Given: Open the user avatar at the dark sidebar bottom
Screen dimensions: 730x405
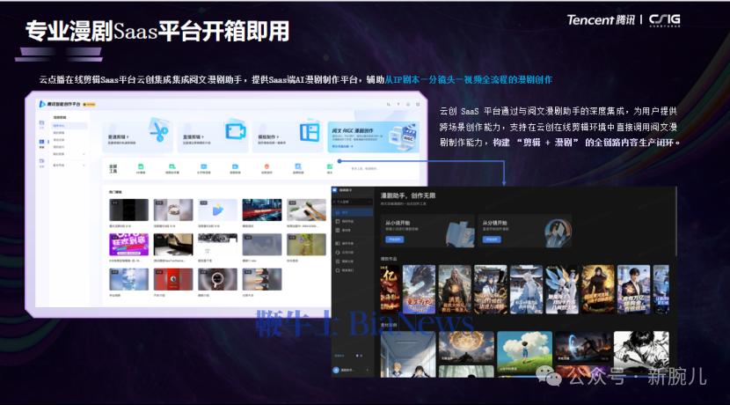Looking at the screenshot, I should [x=336, y=370].
